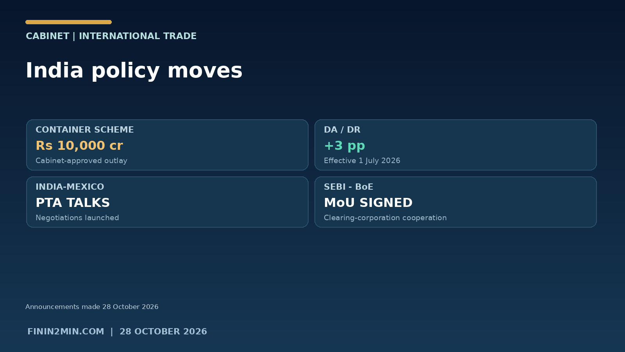This screenshot has height=352, width=625.
Task: Select the CABINET | INTERNATIONAL TRADE label
Action: (x=111, y=36)
